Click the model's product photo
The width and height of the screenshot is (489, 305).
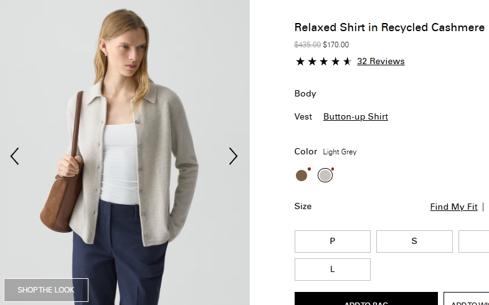125,124
